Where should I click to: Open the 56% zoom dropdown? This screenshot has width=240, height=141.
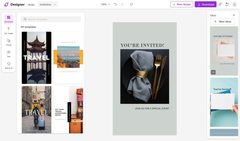[x=106, y=4]
